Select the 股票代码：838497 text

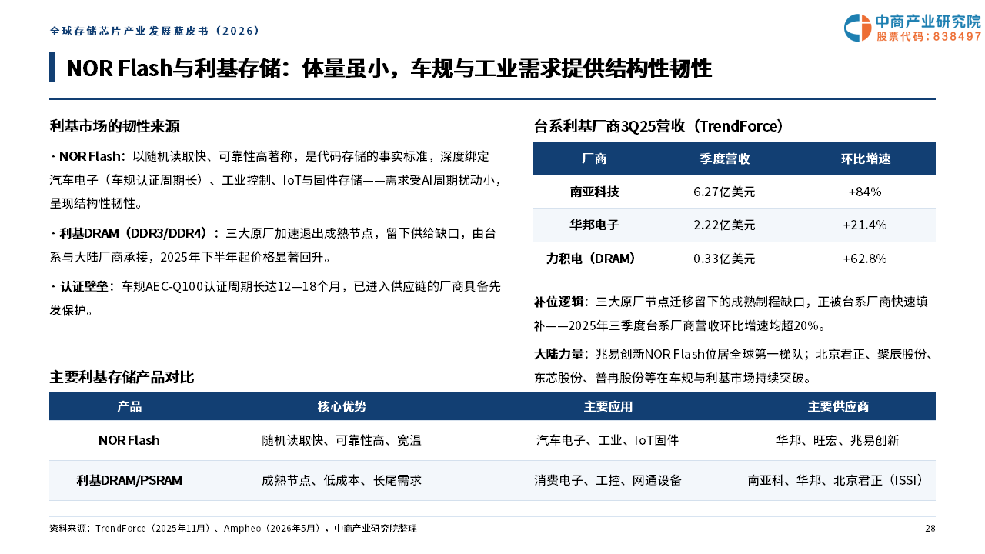click(x=929, y=36)
